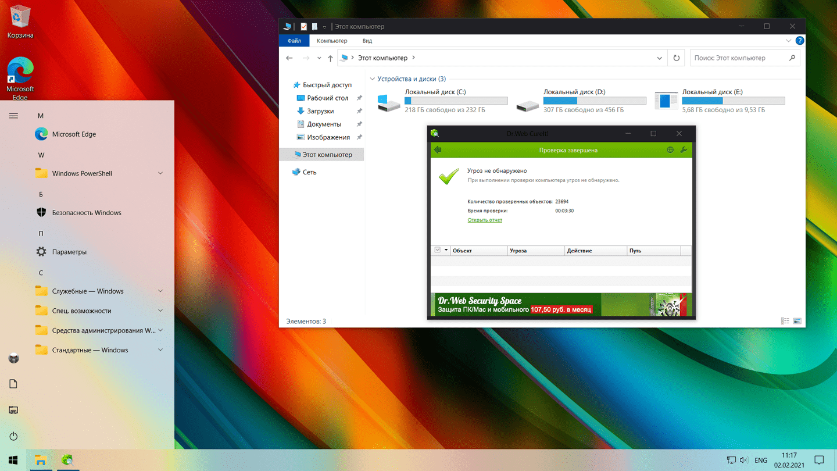The width and height of the screenshot is (837, 471).
Task: Collapse Устройства и диски section
Action: (373, 79)
